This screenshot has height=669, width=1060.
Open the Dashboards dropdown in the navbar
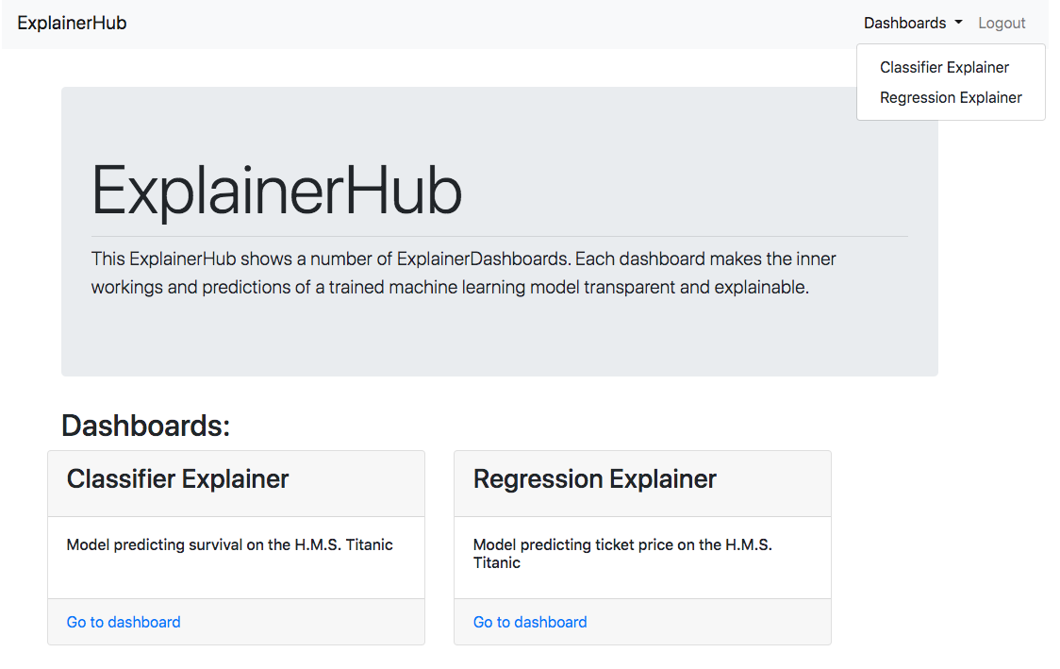[905, 22]
